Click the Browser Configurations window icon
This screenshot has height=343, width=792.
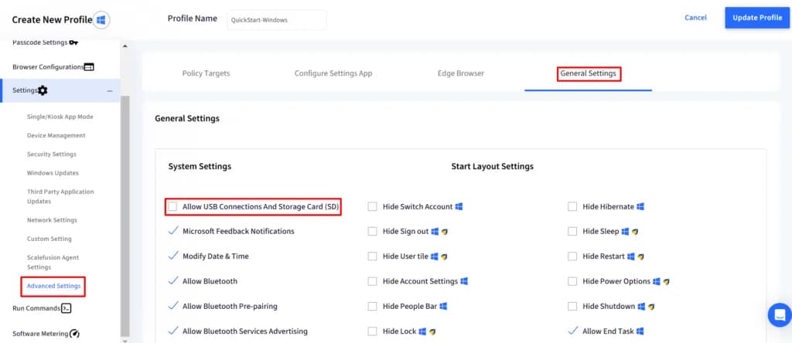point(89,67)
